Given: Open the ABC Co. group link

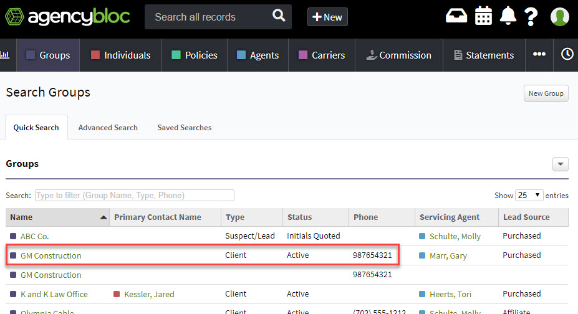Looking at the screenshot, I should click(x=35, y=236).
